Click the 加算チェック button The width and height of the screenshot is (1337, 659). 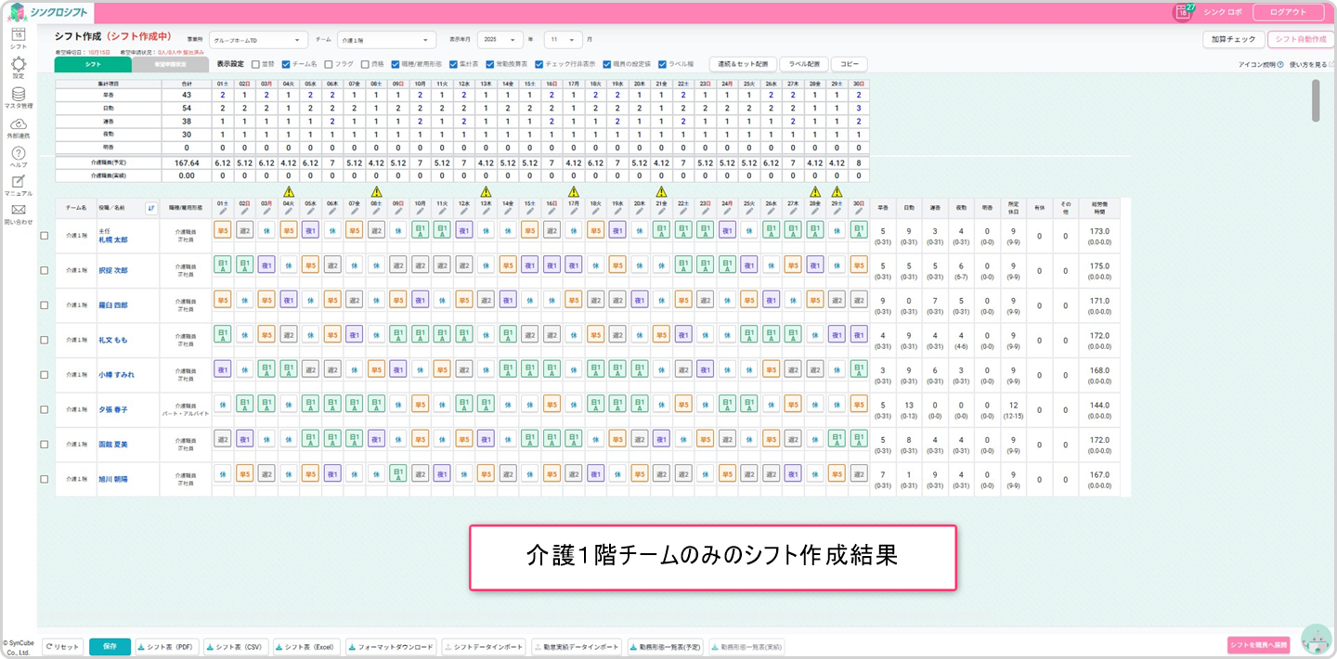point(1232,40)
